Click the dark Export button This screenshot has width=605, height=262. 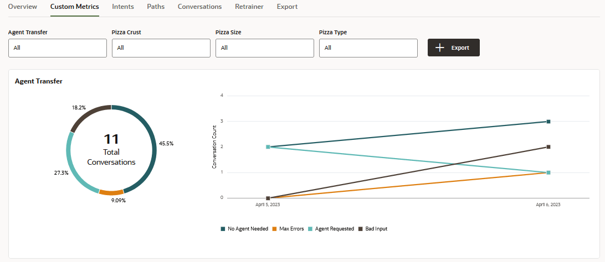pyautogui.click(x=454, y=48)
